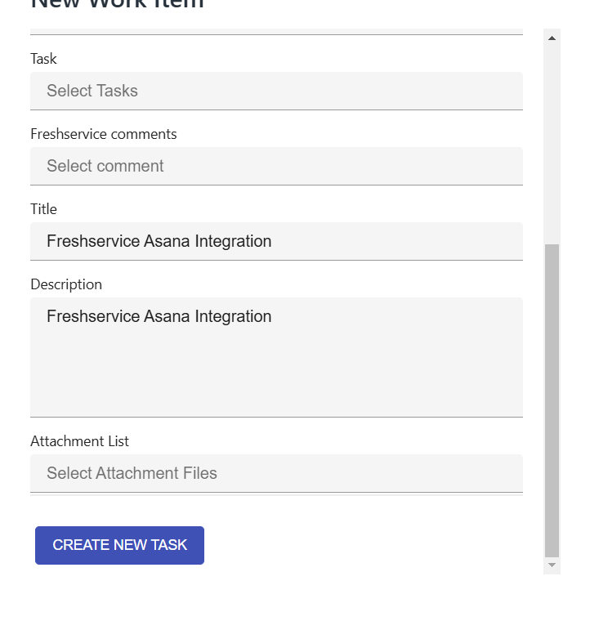The image size is (590, 639).
Task: Open the Select Tasks dropdown
Action: pos(276,91)
